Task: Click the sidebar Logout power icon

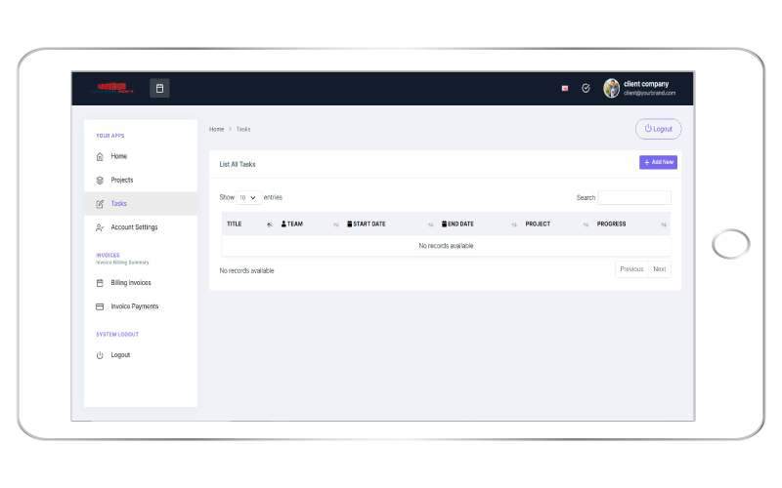Action: [100, 355]
